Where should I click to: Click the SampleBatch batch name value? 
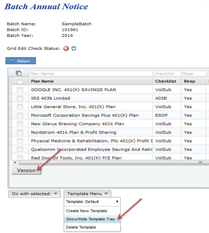click(76, 24)
